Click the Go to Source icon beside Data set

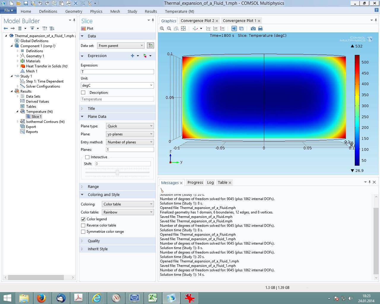151,45
